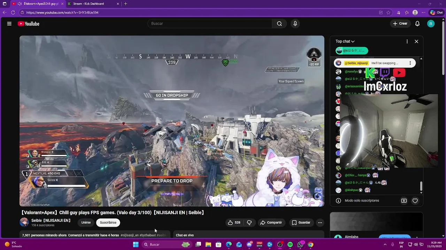This screenshot has height=250, width=446.
Task: Click the magnifier search button
Action: 279,24
